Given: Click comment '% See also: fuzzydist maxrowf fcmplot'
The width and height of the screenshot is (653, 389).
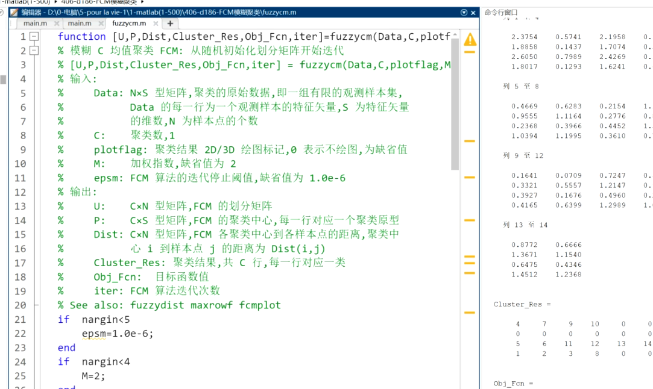Looking at the screenshot, I should [x=169, y=305].
